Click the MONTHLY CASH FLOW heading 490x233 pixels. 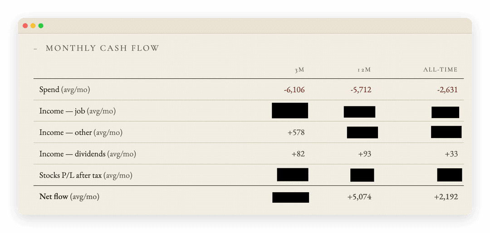coord(103,48)
